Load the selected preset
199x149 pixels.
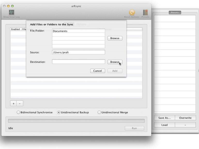(164, 125)
